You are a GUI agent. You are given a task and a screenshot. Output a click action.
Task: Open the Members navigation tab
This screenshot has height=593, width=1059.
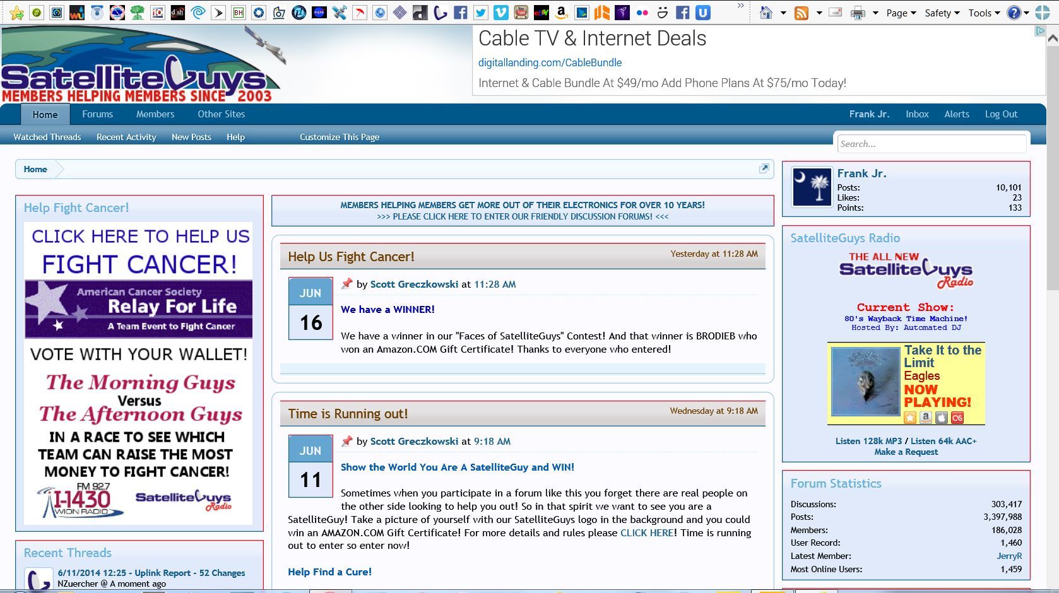tap(155, 114)
